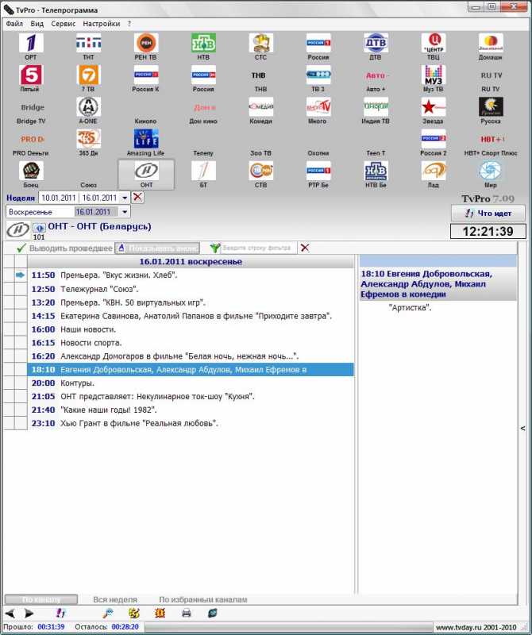
Task: Go to previous channel with left arrow
Action: [x=10, y=613]
